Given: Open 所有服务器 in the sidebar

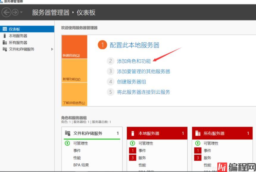Looking at the screenshot, I should click(x=18, y=43).
